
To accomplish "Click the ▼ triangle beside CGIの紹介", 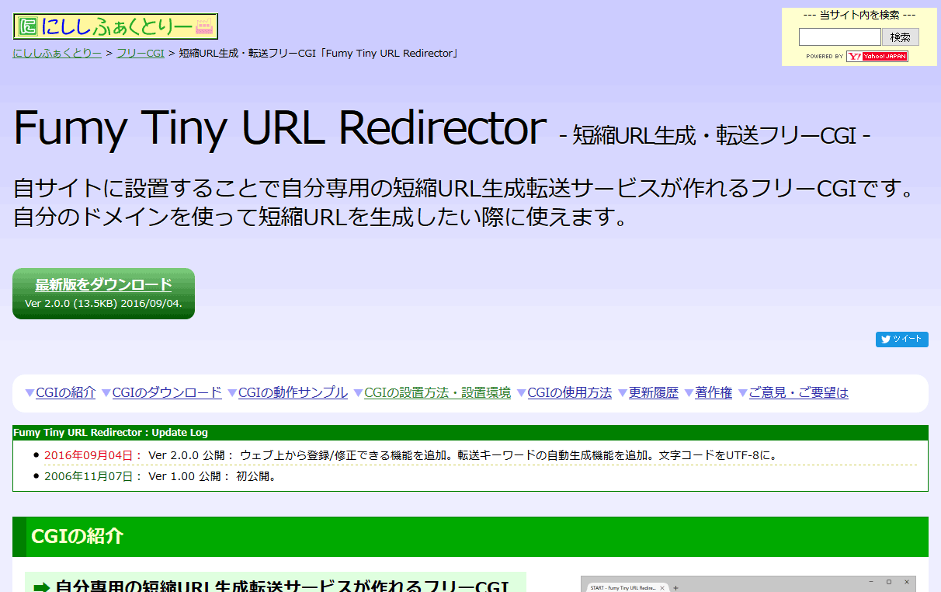I will pyautogui.click(x=29, y=392).
